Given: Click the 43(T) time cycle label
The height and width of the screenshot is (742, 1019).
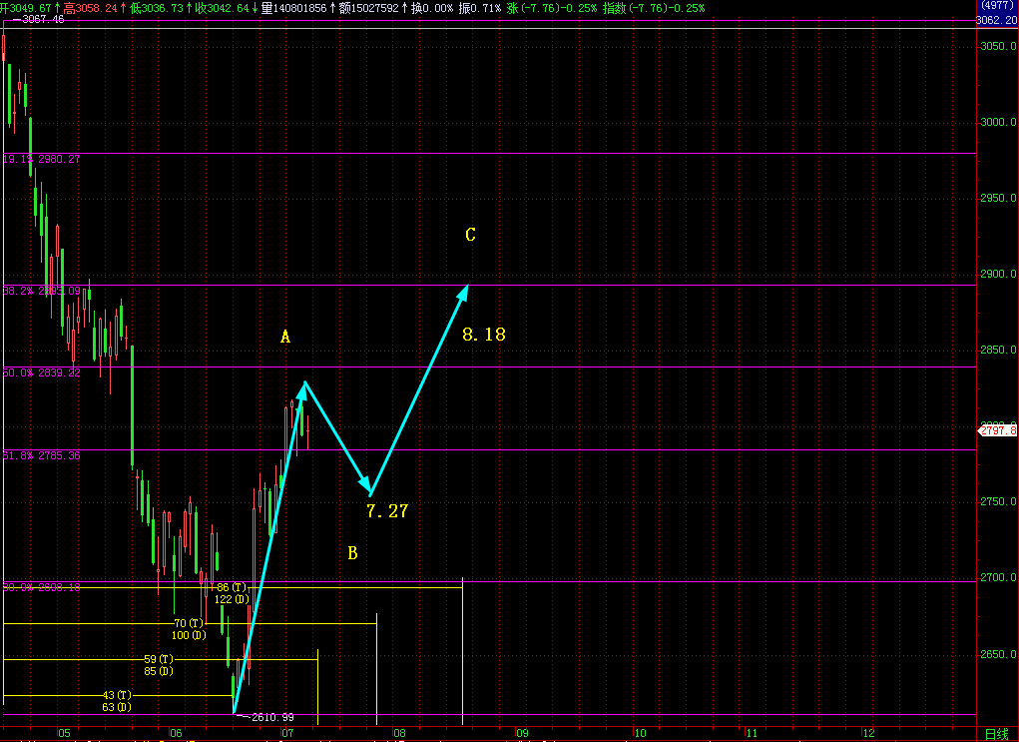Looking at the screenshot, I should (x=116, y=695).
